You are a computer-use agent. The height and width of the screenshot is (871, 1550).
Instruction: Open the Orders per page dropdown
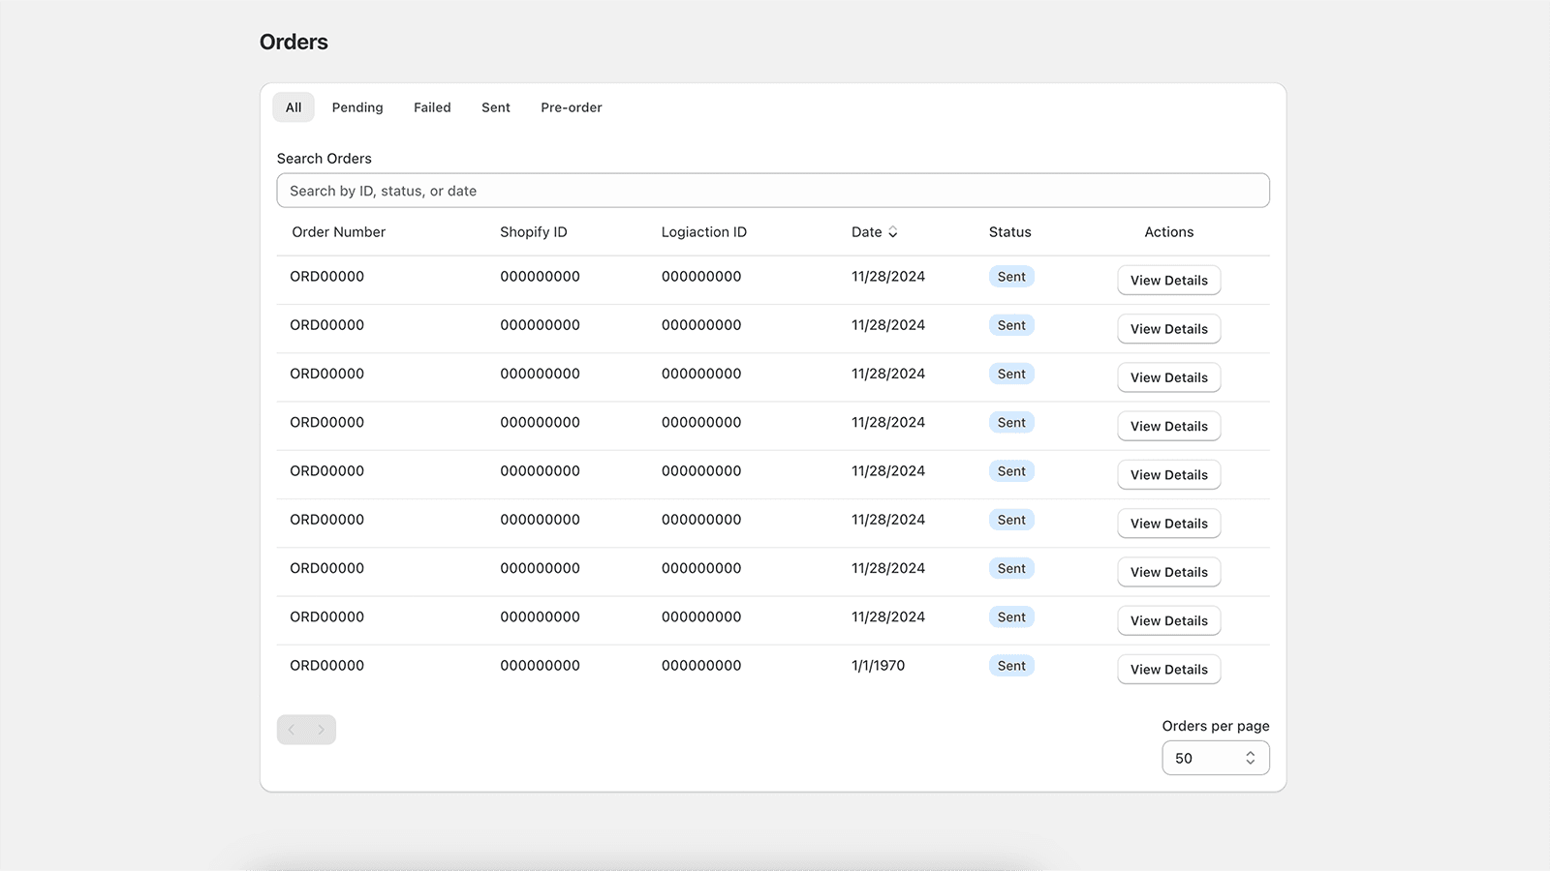pos(1215,758)
